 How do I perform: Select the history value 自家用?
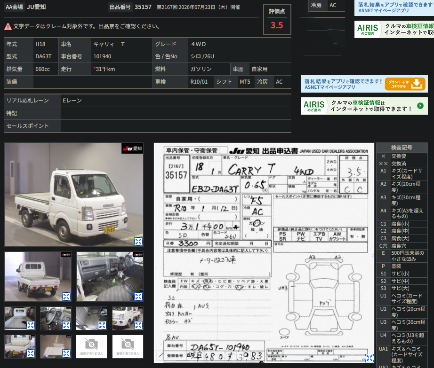click(260, 69)
